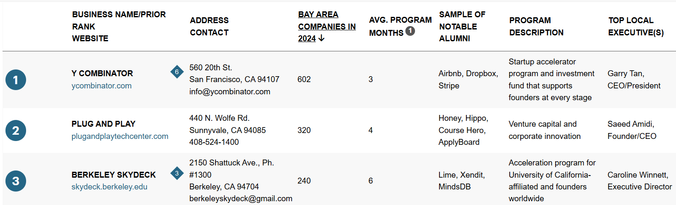
Task: Click the rank 1 circle badge
Action: tap(16, 80)
